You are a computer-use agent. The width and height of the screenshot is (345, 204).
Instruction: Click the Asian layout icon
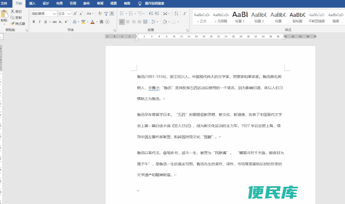click(165, 13)
